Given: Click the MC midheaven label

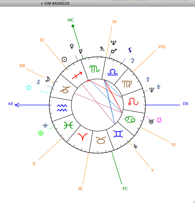Looking at the screenshot, I should click(71, 20).
